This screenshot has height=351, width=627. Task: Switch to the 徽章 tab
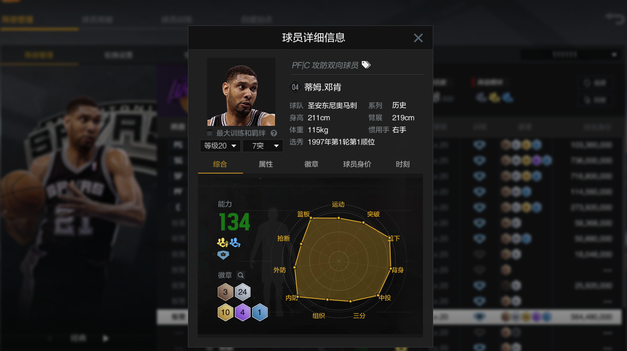pos(311,165)
